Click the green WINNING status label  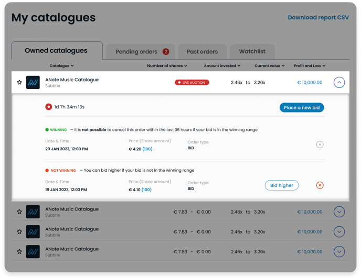[56, 130]
